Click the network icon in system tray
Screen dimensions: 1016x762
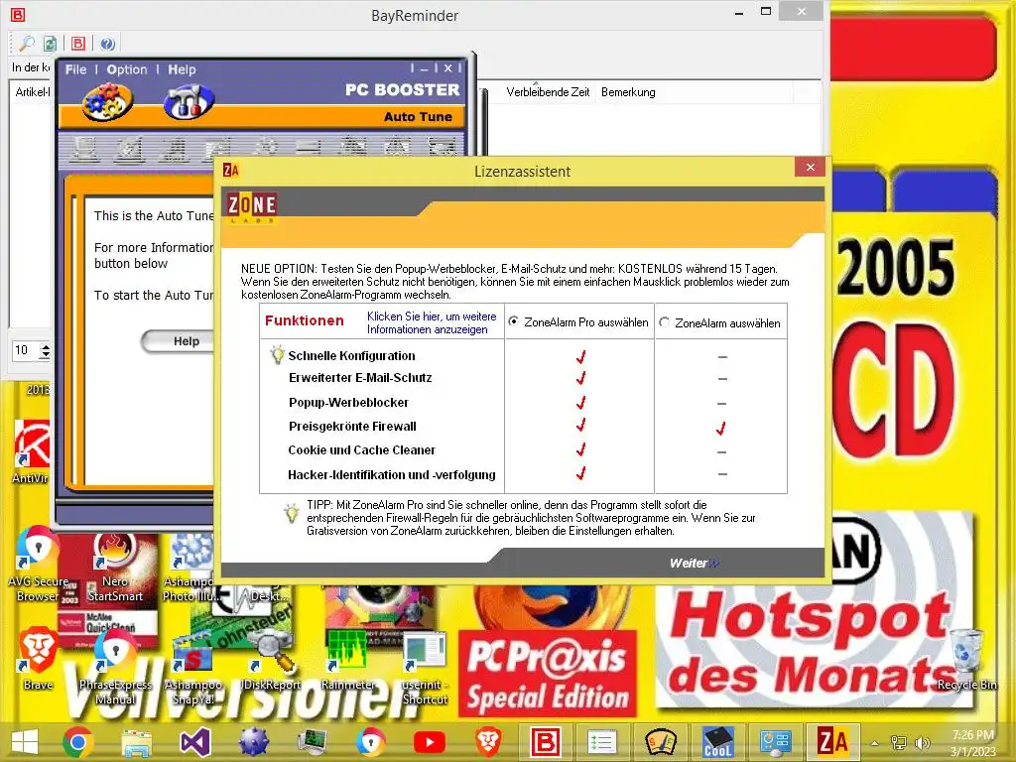click(899, 742)
